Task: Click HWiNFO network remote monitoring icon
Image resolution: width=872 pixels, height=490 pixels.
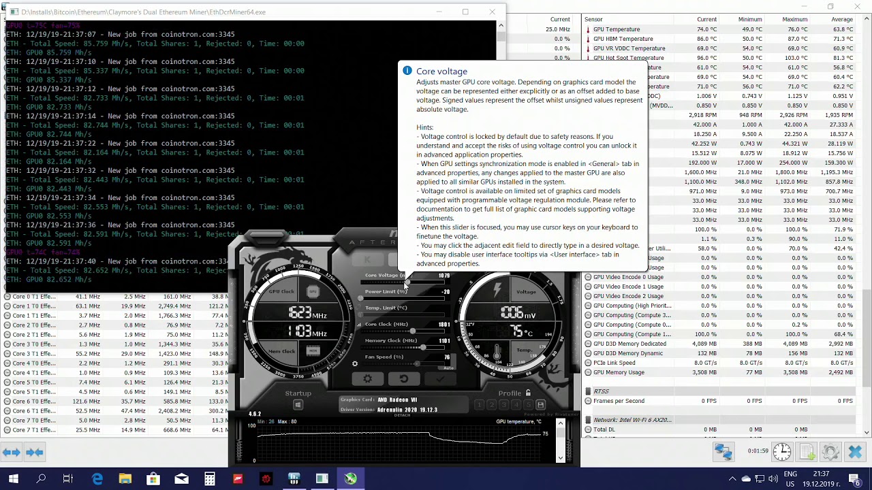Action: pos(723,452)
